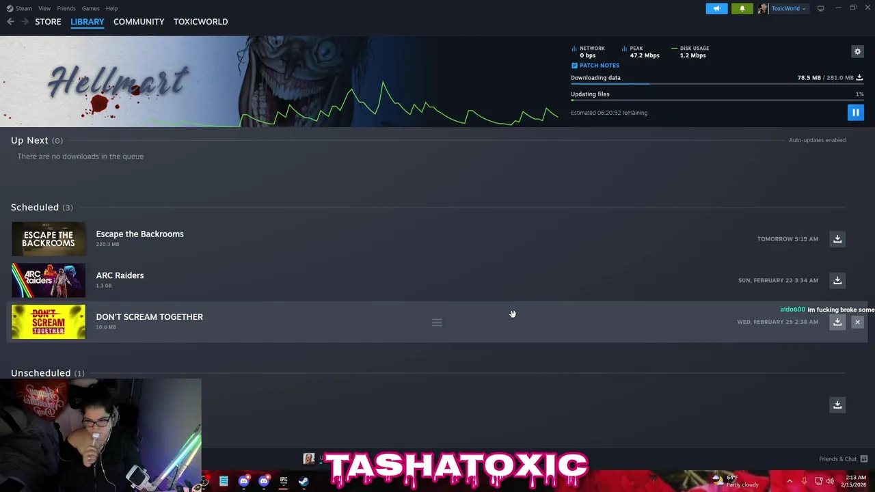Click the Estimated 06:20:52 remaining text
This screenshot has height=492, width=875.
click(609, 113)
